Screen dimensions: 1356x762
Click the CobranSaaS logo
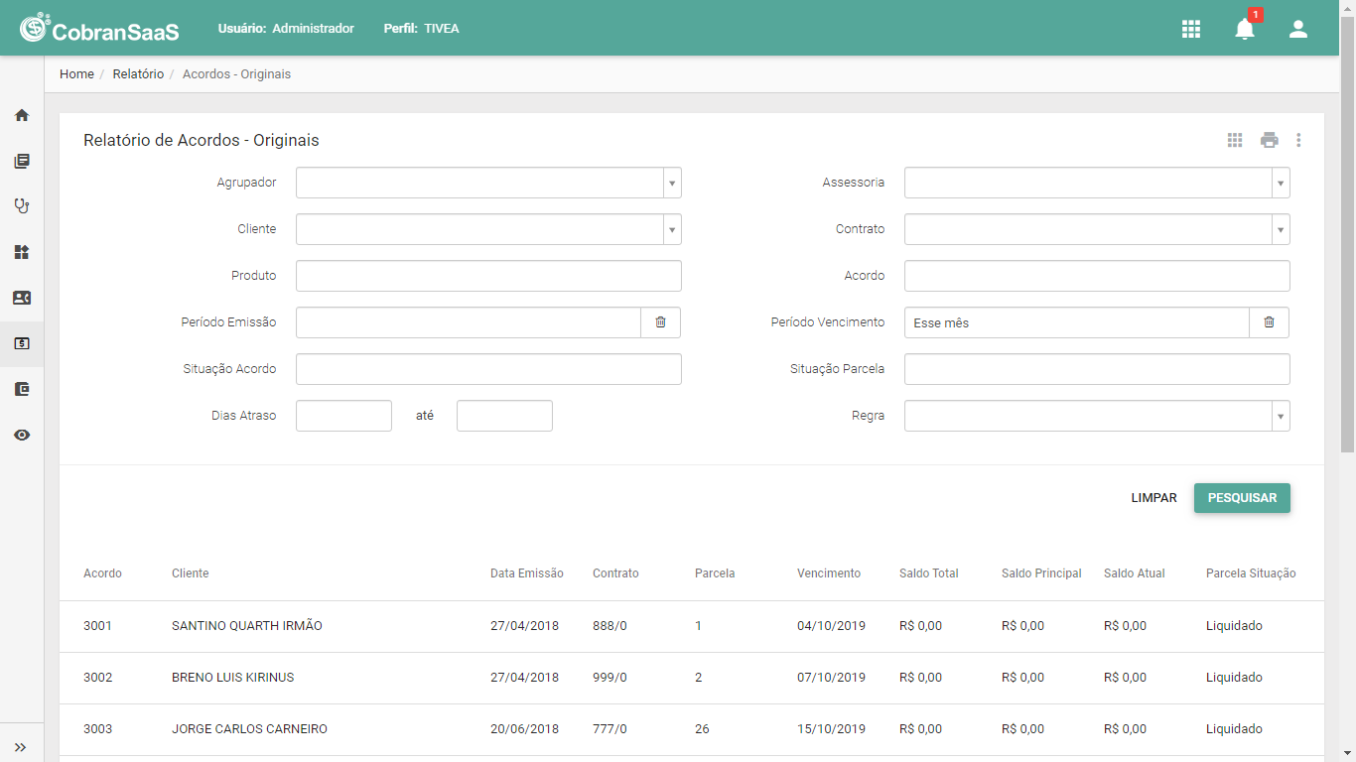click(99, 29)
